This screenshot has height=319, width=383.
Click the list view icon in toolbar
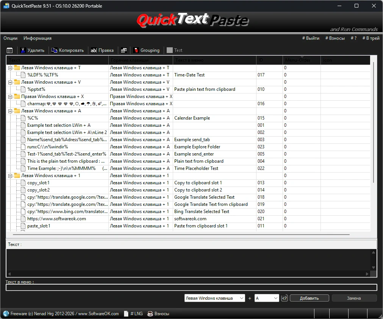click(x=10, y=50)
